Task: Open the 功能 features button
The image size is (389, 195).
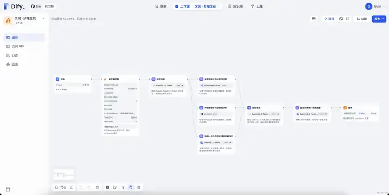Action: [361, 19]
